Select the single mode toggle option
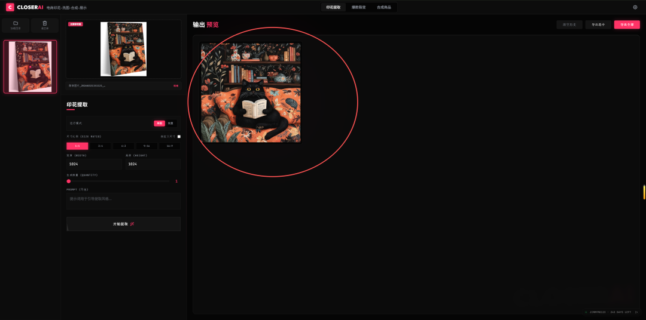 [160, 124]
